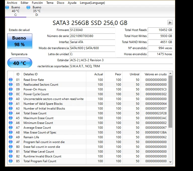Click status icon for Initial Invalid Blocks
The image size is (193, 171).
(11, 108)
